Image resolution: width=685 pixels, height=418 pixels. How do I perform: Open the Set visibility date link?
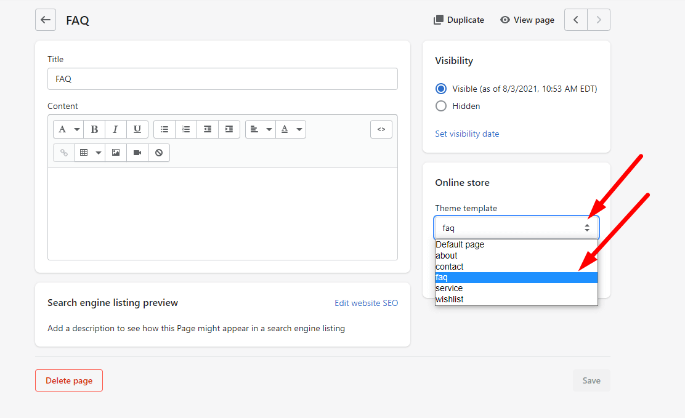tap(467, 134)
